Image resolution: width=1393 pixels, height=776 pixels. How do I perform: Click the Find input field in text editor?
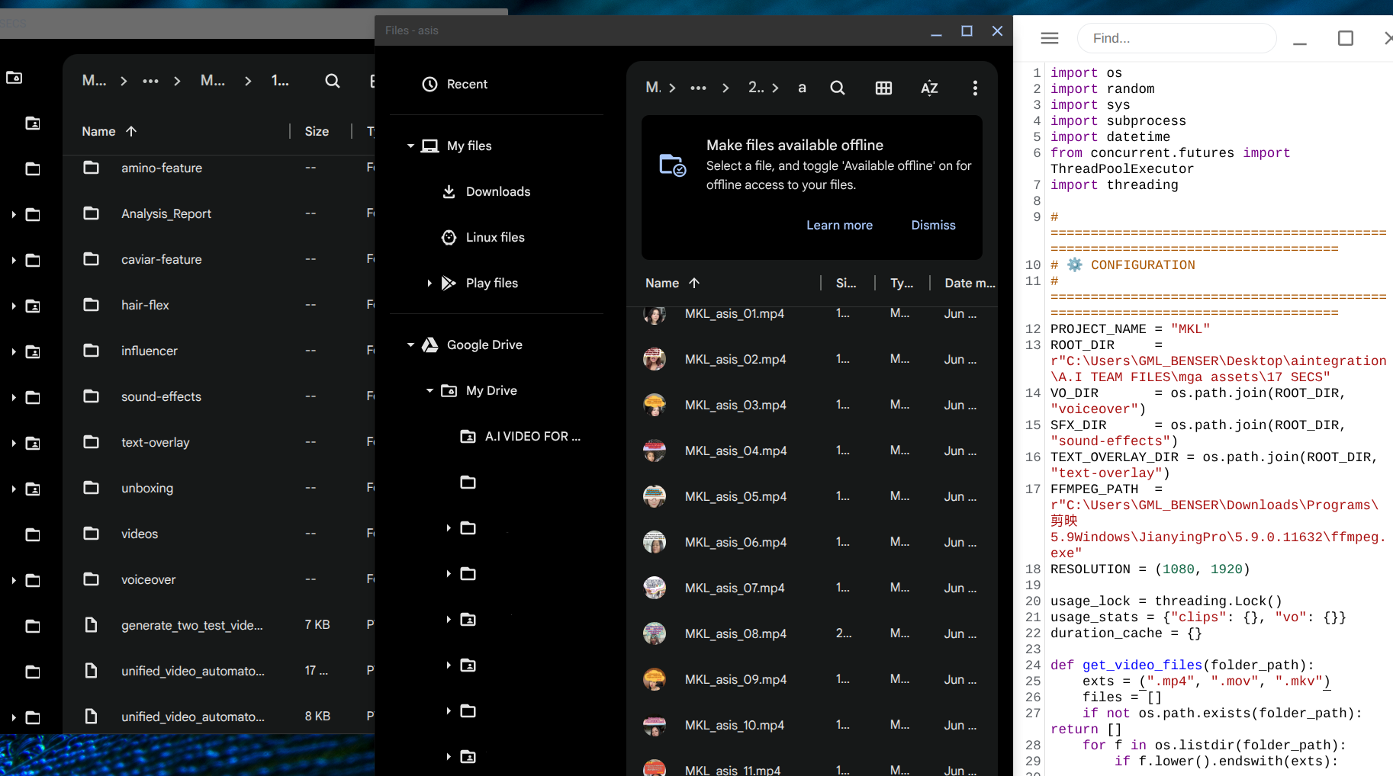1177,38
